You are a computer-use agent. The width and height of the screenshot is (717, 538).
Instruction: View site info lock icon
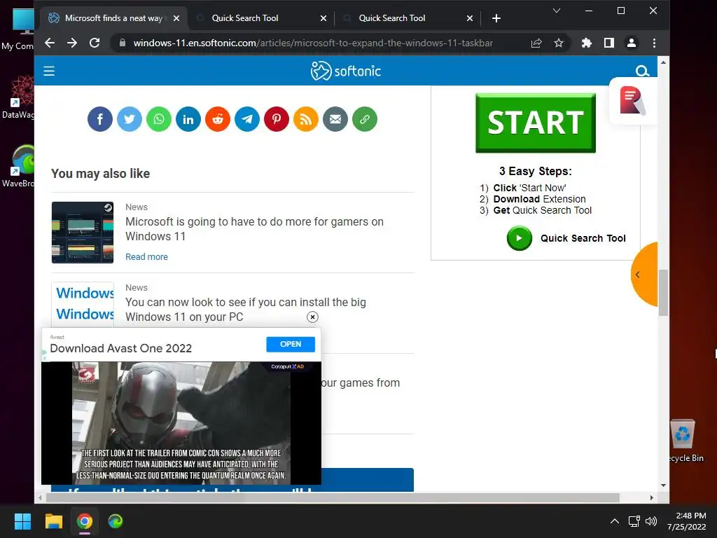point(122,43)
